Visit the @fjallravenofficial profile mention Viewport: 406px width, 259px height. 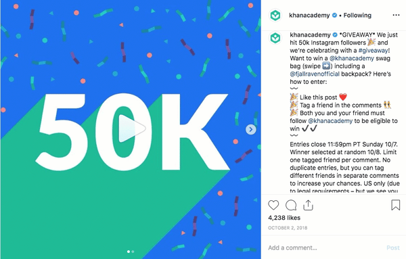[315, 74]
